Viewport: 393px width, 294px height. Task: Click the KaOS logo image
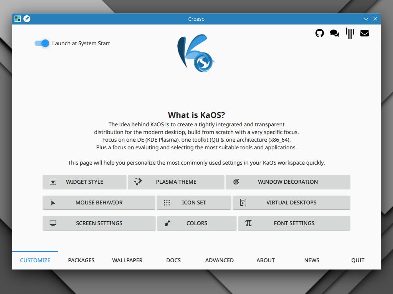click(196, 53)
